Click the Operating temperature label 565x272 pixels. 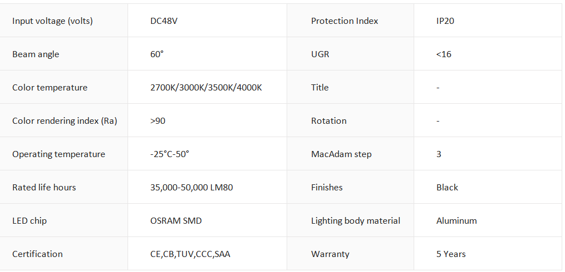[x=59, y=154]
